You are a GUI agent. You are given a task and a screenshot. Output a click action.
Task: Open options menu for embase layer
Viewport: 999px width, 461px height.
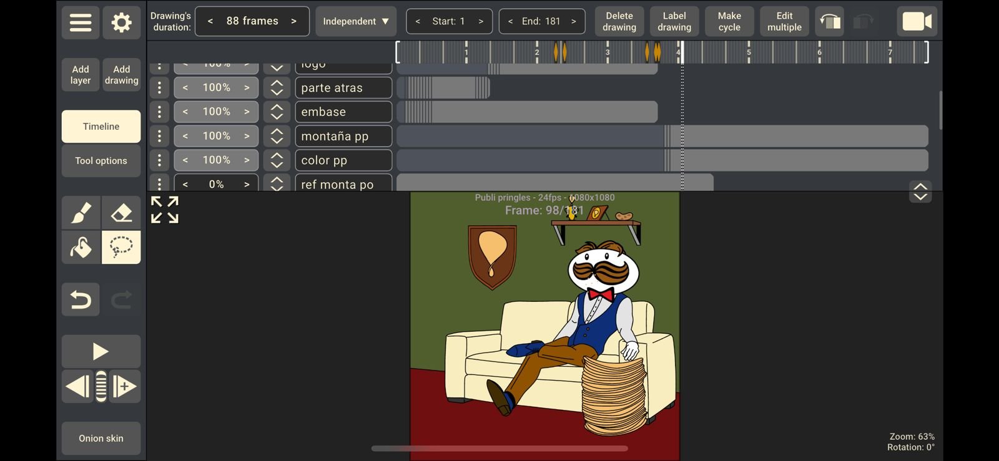click(159, 112)
